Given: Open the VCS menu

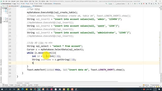Looking at the screenshot, I should tap(39, 1).
